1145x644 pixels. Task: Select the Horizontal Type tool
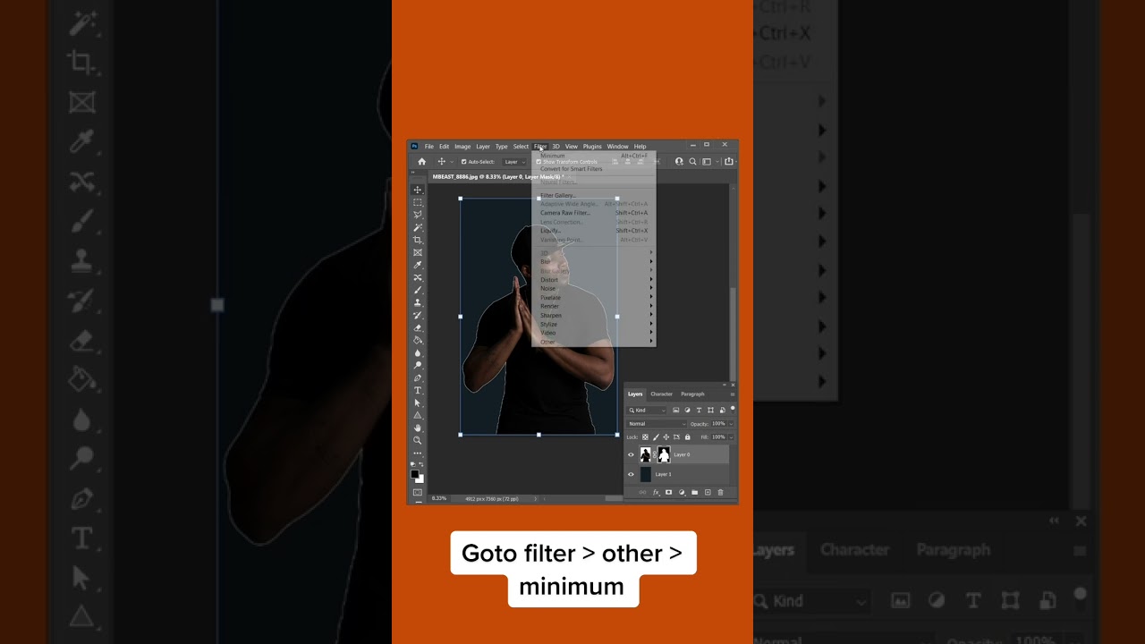tap(418, 390)
